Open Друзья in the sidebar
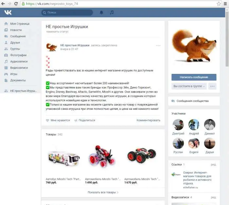Image resolution: width=229 pixels, height=205 pixels. (15, 43)
